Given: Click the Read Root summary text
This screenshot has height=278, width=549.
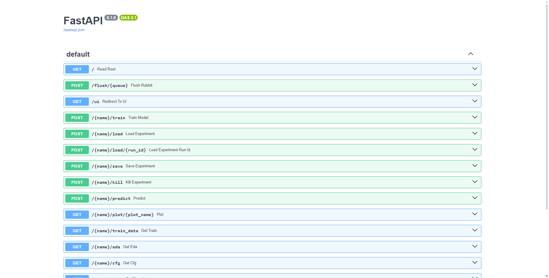Looking at the screenshot, I should coord(106,69).
